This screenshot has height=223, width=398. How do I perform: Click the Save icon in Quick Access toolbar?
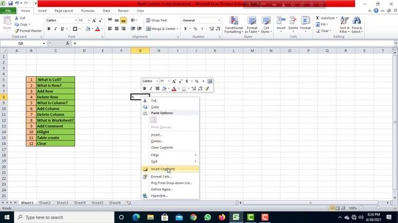11,3
